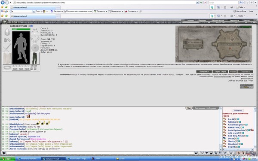Click the info icon next to БЛАГОРОЗУМИЕ
The image size is (258, 161).
(31, 26)
